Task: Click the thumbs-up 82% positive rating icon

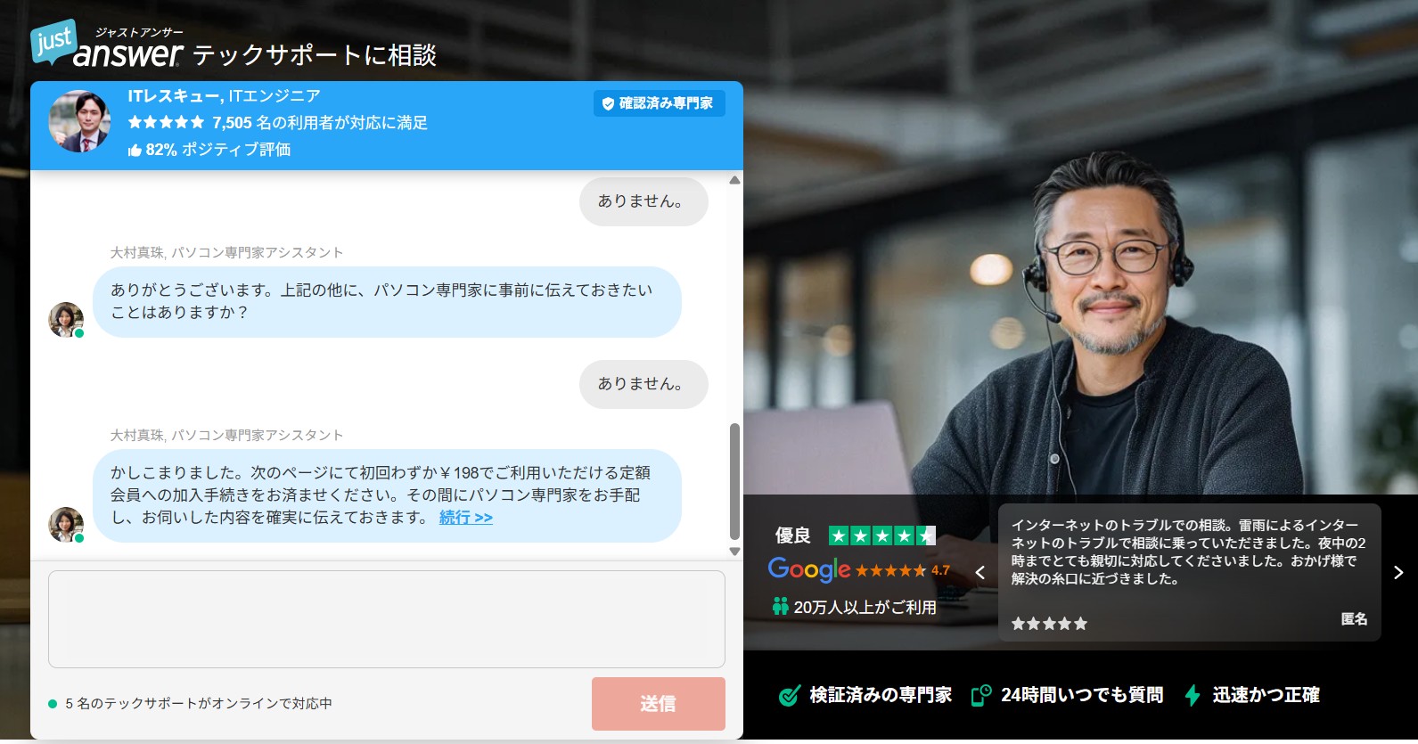Action: [135, 151]
